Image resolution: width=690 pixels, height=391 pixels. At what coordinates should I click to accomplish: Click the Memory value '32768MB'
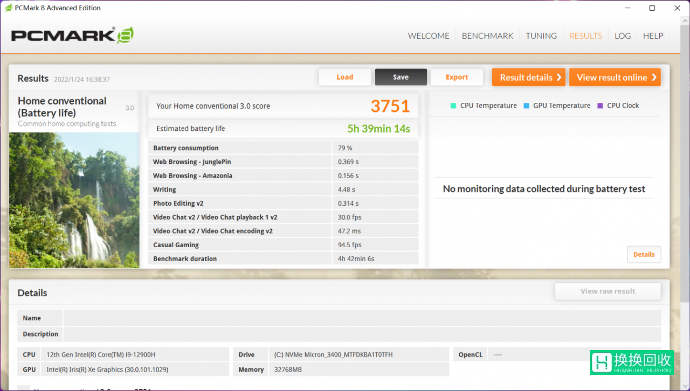(288, 369)
